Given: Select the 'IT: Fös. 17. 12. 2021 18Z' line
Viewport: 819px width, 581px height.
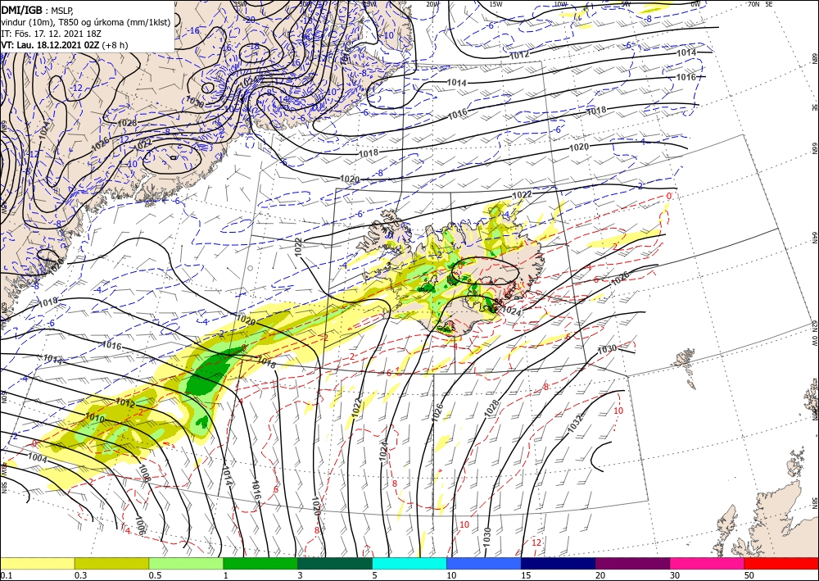Looking at the screenshot, I should click(x=51, y=33).
